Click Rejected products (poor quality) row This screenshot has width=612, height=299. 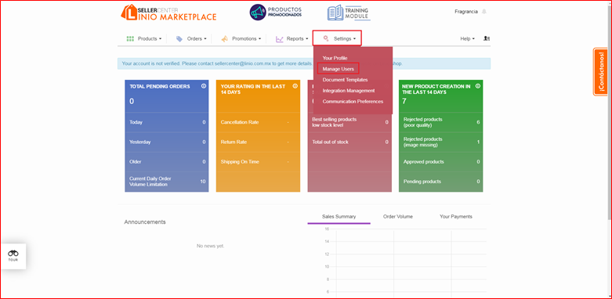point(440,122)
